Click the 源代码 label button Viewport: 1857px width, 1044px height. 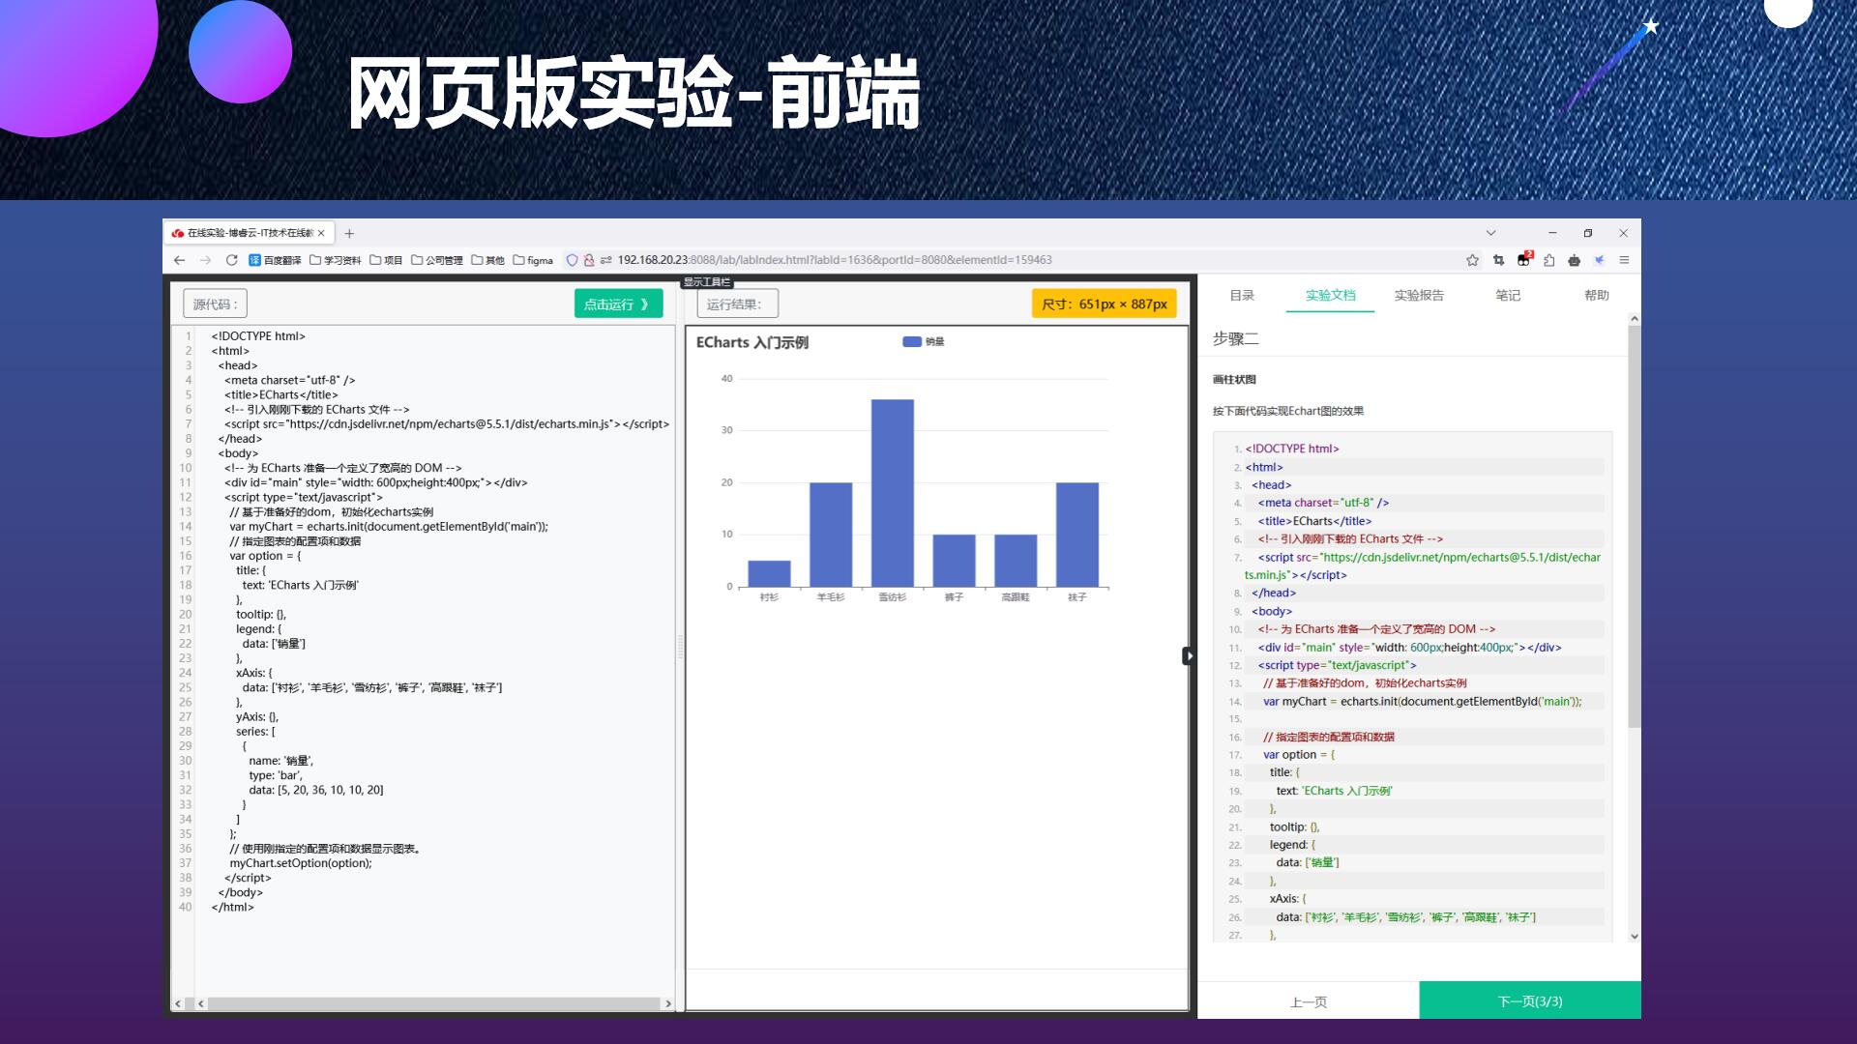point(215,304)
